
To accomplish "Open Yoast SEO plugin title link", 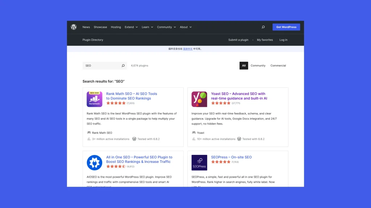I will (x=239, y=96).
